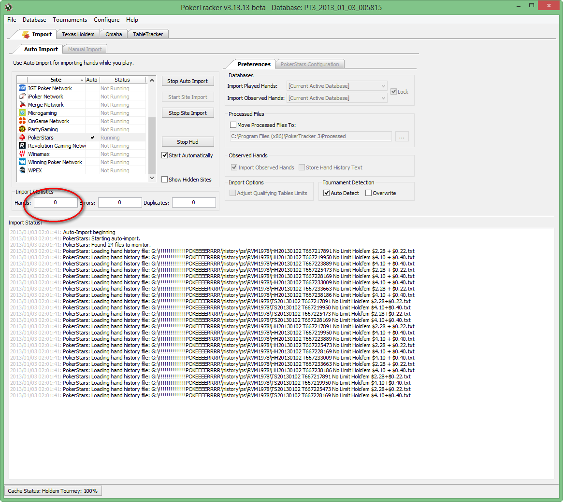Browse for processed files folder
563x502 pixels.
[x=402, y=136]
